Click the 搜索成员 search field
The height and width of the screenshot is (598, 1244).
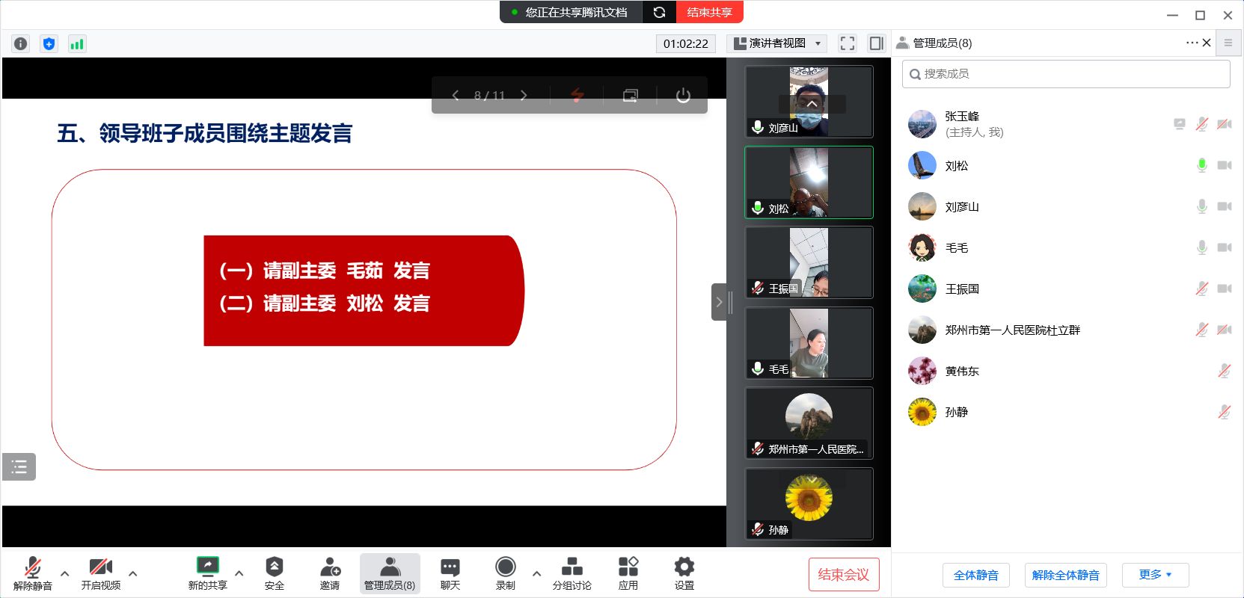point(1066,74)
